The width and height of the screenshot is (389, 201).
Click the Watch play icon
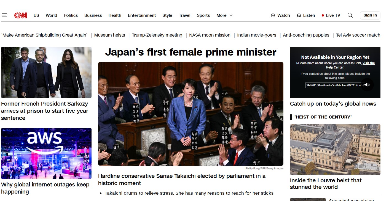[273, 15]
